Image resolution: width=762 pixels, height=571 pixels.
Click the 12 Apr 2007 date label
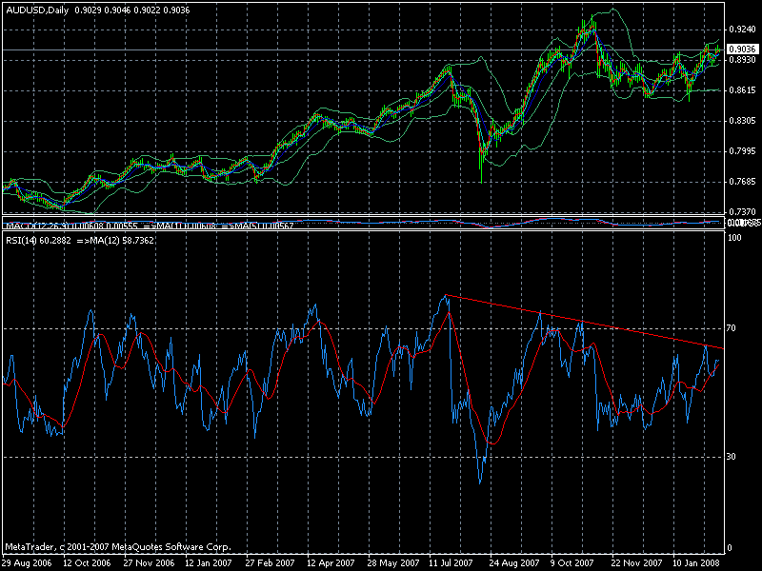click(331, 563)
